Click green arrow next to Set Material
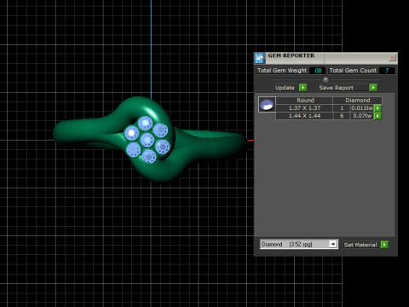This screenshot has height=307, width=409. click(x=384, y=245)
